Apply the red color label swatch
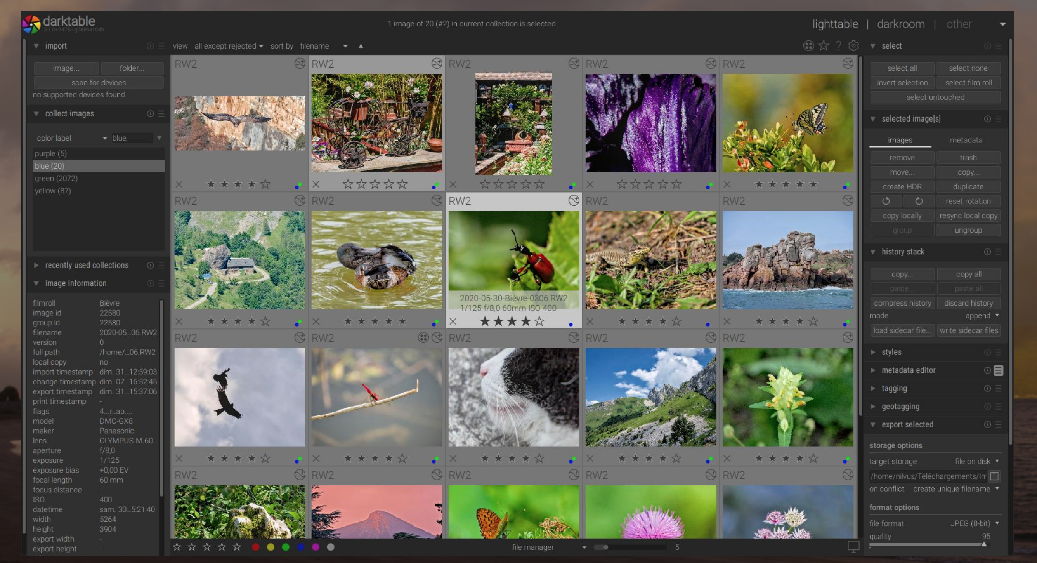Image resolution: width=1037 pixels, height=563 pixels. tap(255, 547)
